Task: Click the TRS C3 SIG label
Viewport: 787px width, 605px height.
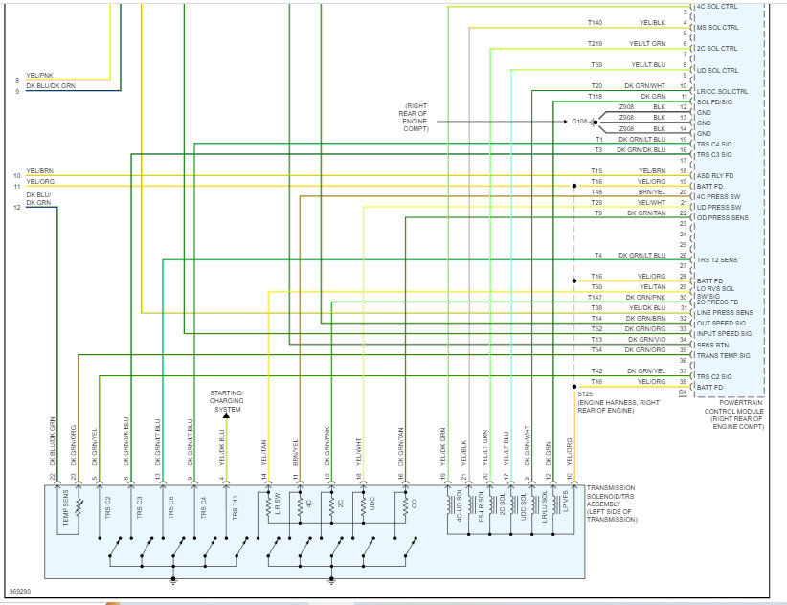Action: [714, 155]
